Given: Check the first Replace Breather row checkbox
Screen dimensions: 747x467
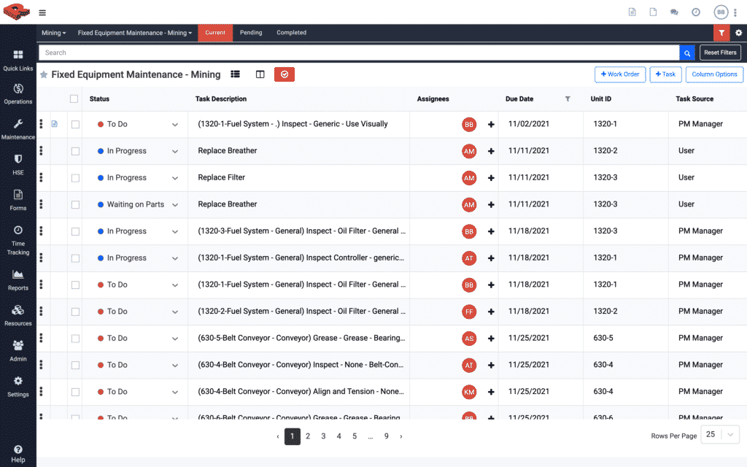Looking at the screenshot, I should coord(75,151).
